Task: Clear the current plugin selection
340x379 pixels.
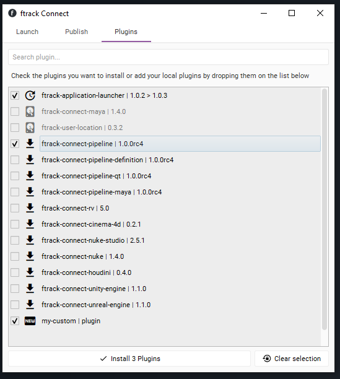Action: [292, 359]
